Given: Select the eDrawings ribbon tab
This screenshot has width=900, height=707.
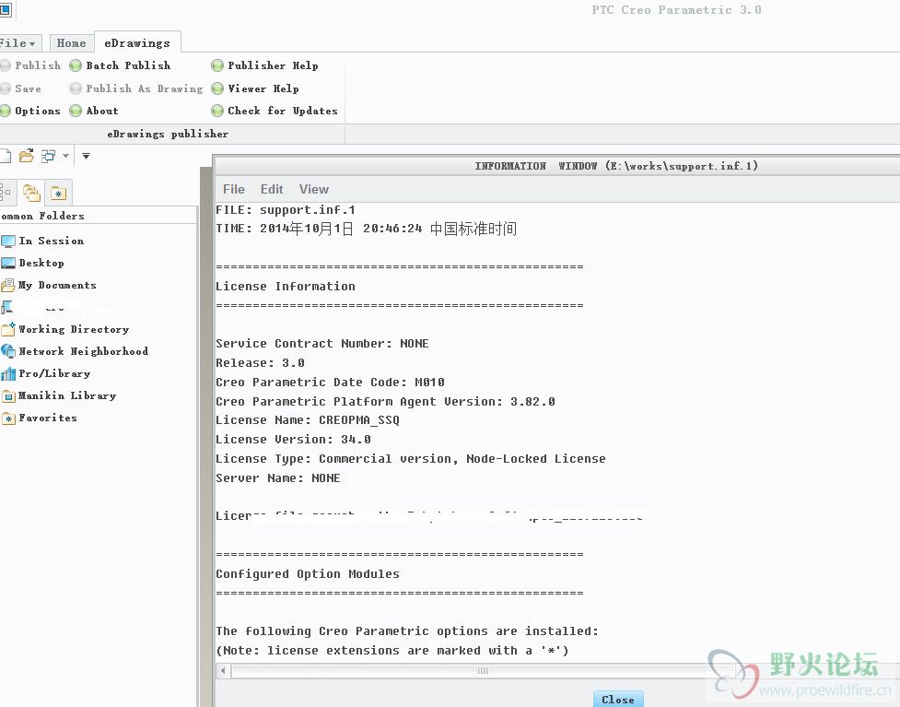Looking at the screenshot, I should [x=137, y=43].
